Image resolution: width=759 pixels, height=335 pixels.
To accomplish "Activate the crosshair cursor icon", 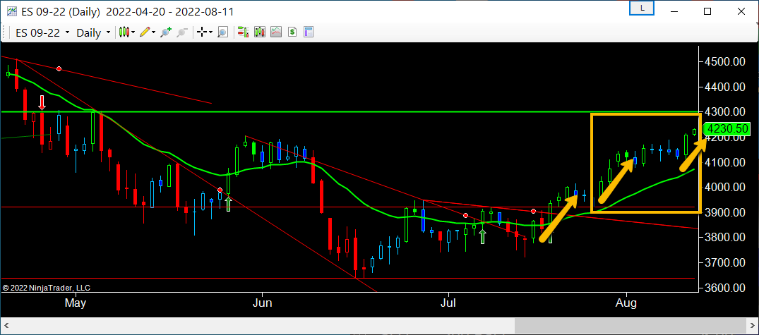I will tap(202, 32).
